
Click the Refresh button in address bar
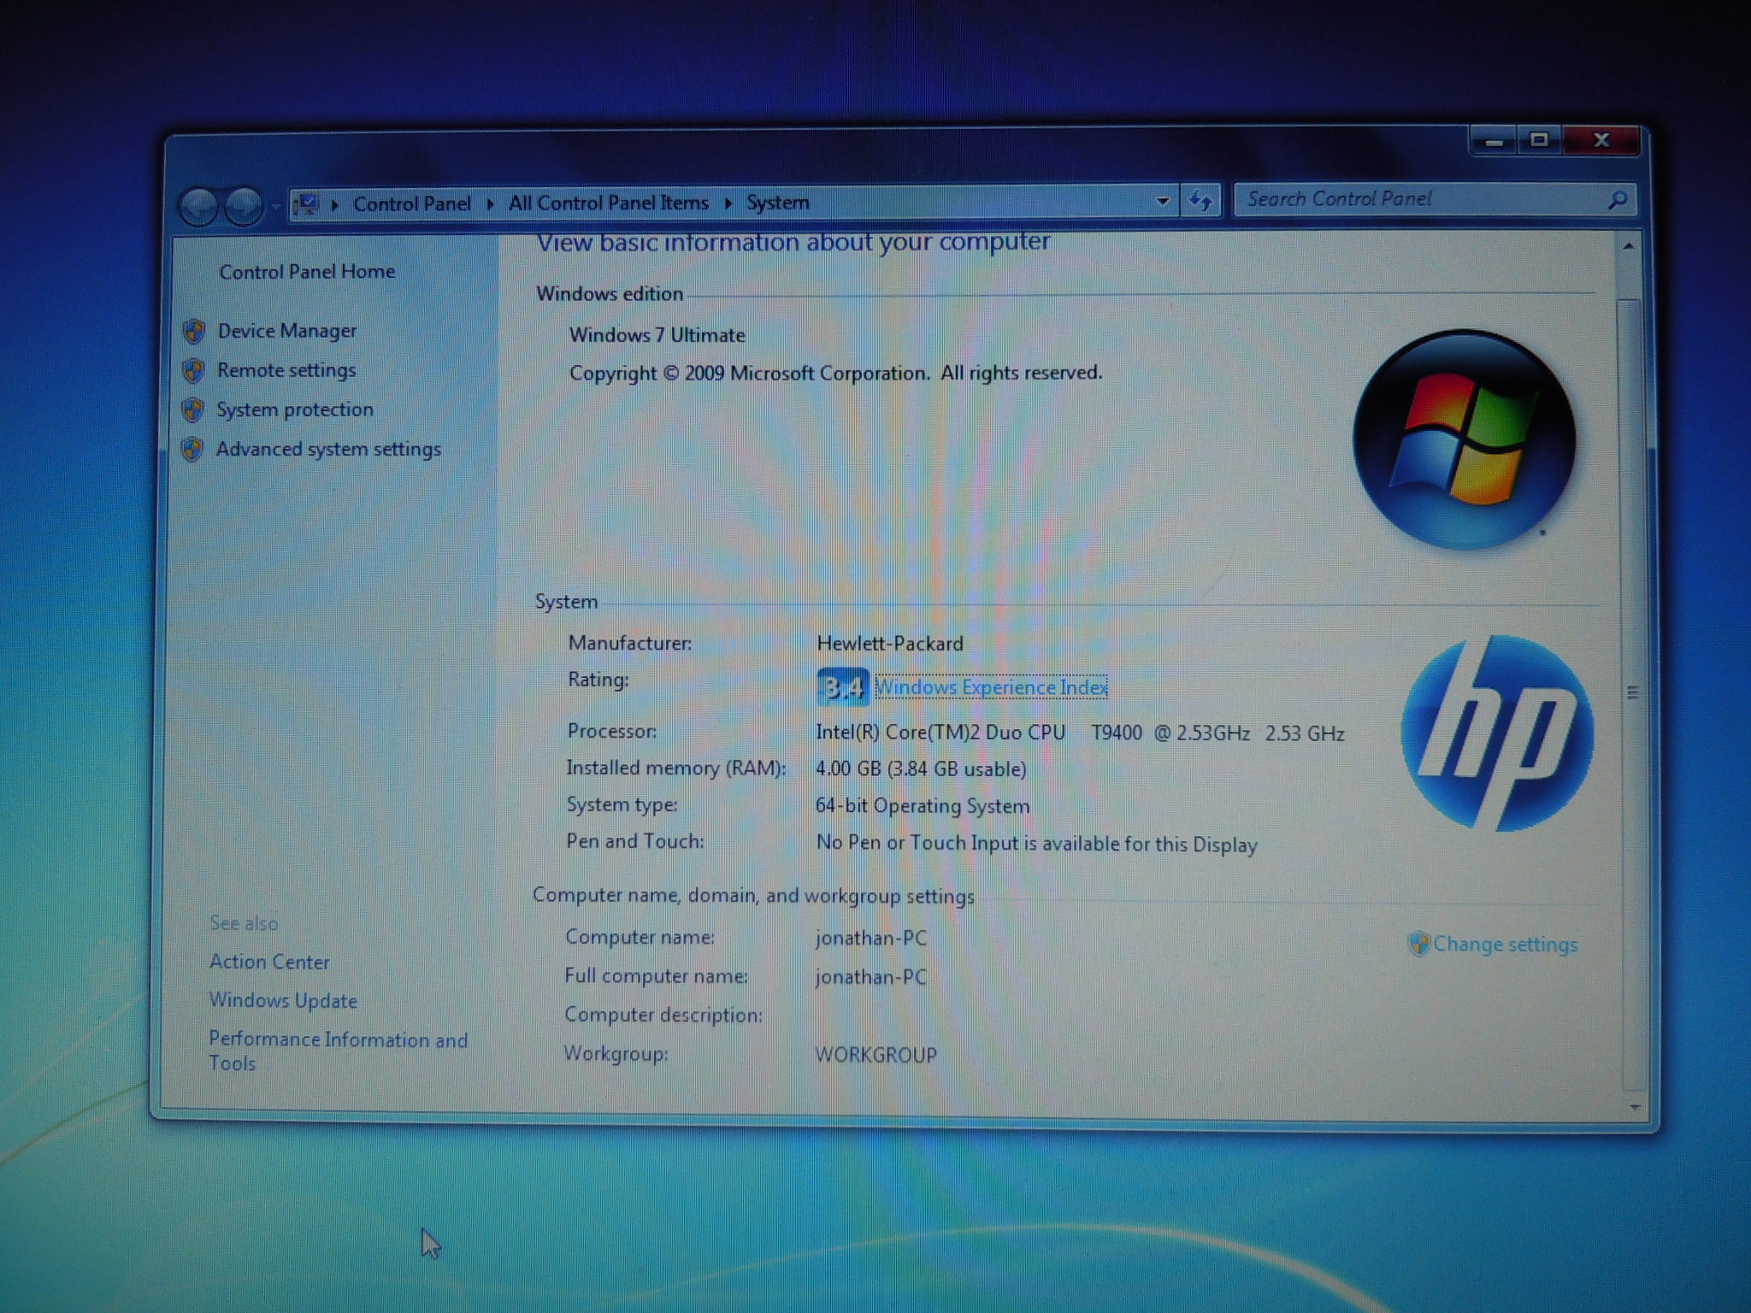coord(1200,202)
